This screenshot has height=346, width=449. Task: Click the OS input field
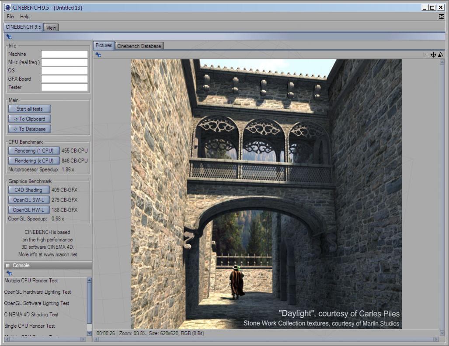click(64, 71)
